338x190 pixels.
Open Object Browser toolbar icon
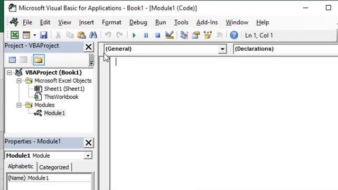(208, 35)
